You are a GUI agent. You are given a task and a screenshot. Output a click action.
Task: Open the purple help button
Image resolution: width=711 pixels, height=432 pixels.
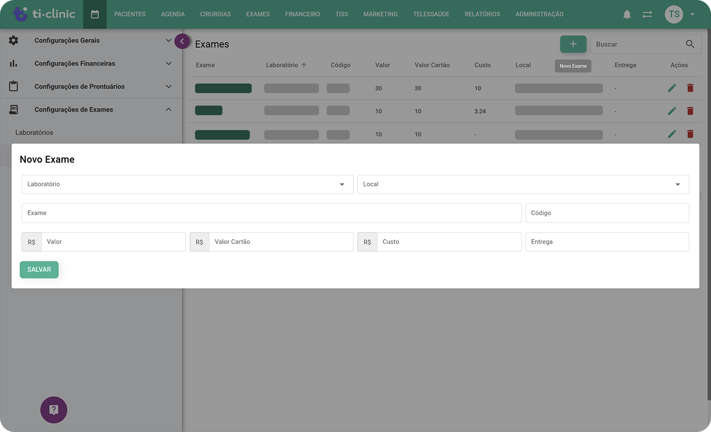[x=54, y=410]
